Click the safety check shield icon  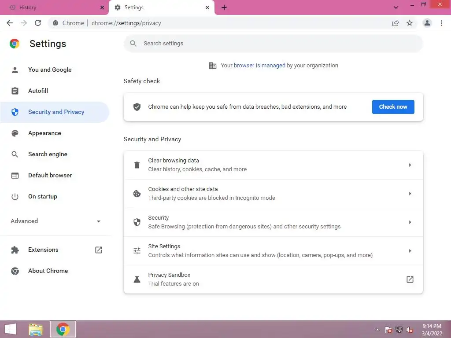137,107
